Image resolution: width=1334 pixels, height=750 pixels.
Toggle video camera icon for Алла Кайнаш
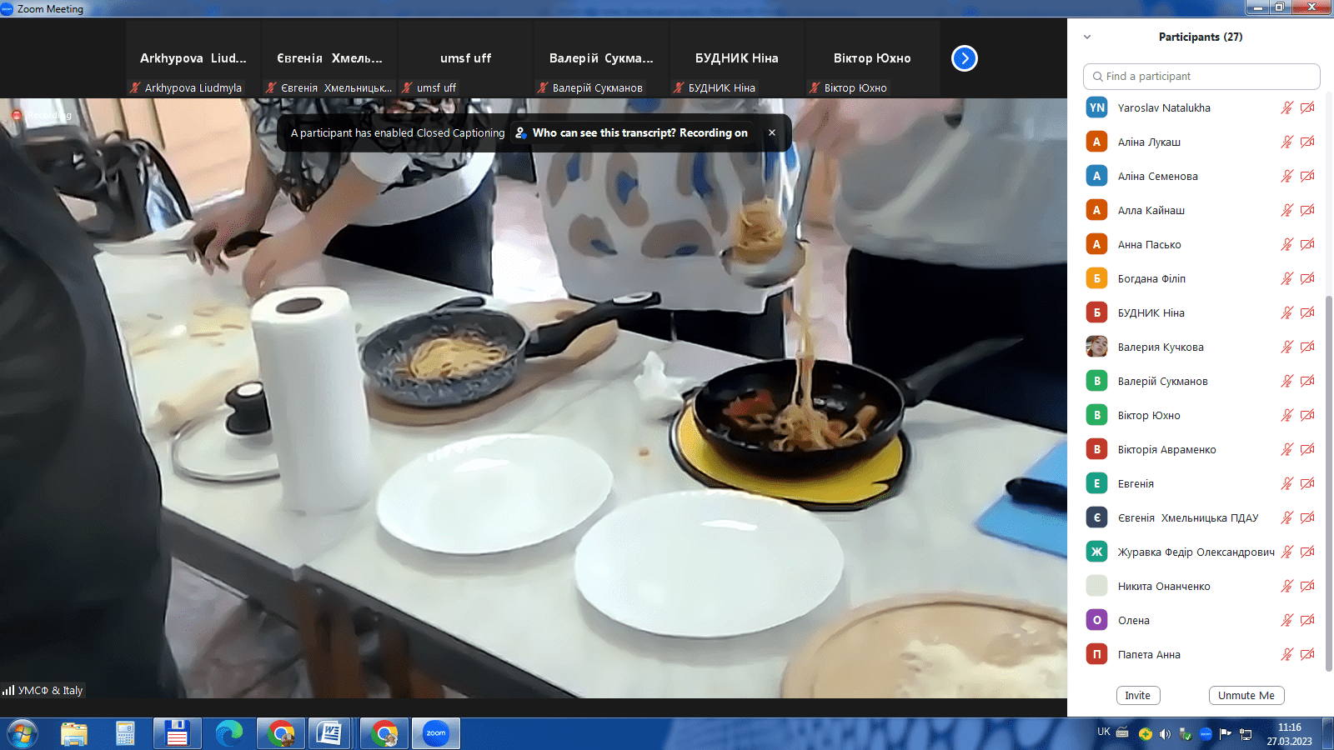coord(1307,210)
